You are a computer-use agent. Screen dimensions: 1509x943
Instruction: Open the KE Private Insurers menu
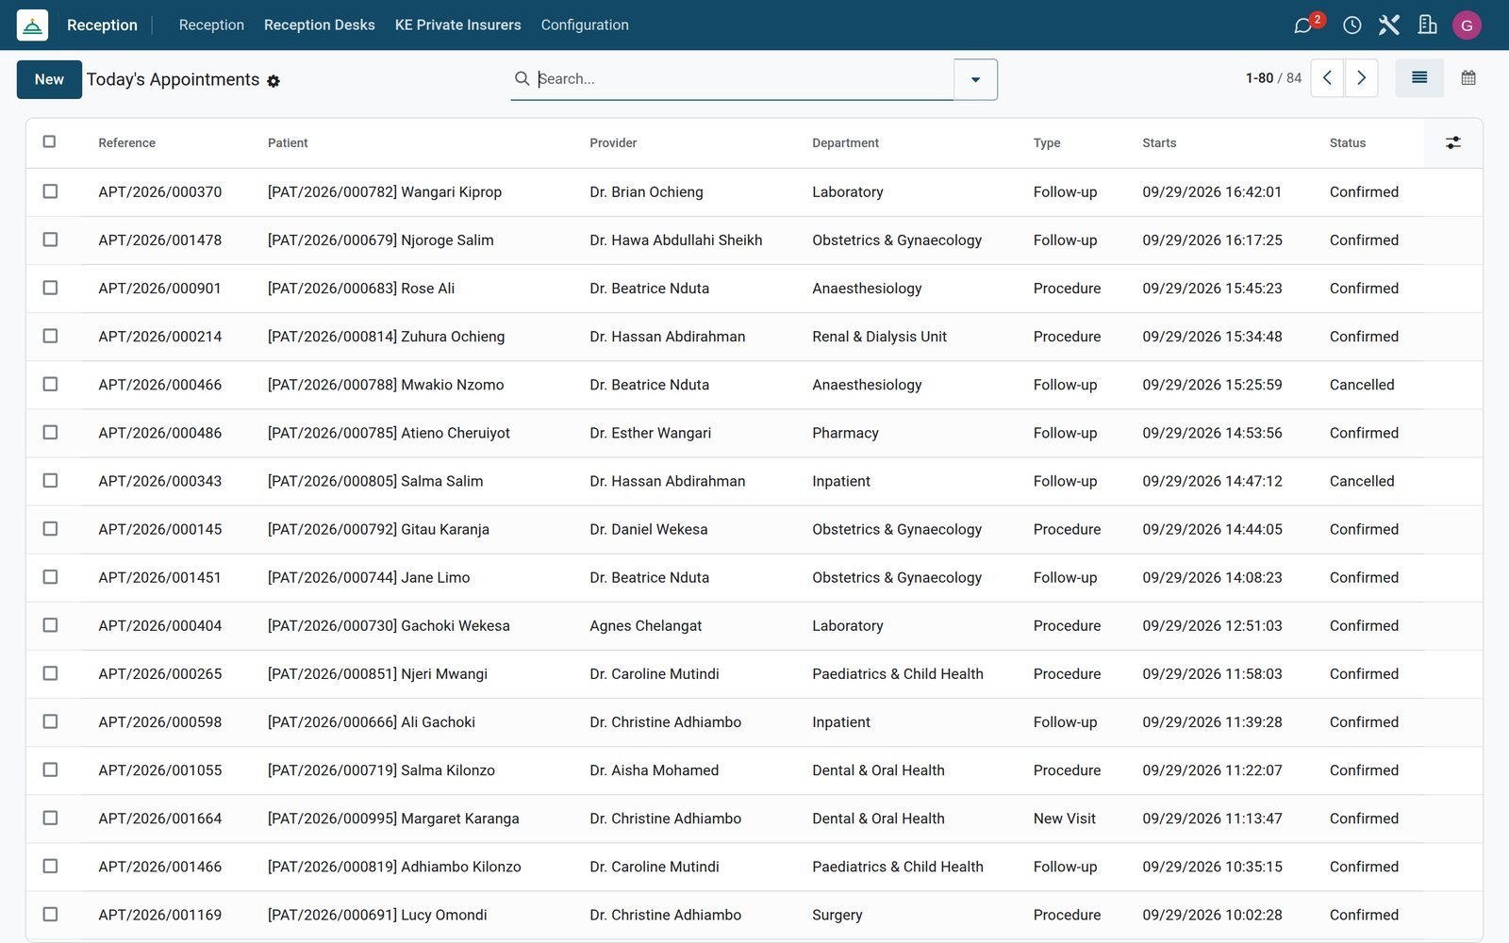[457, 25]
